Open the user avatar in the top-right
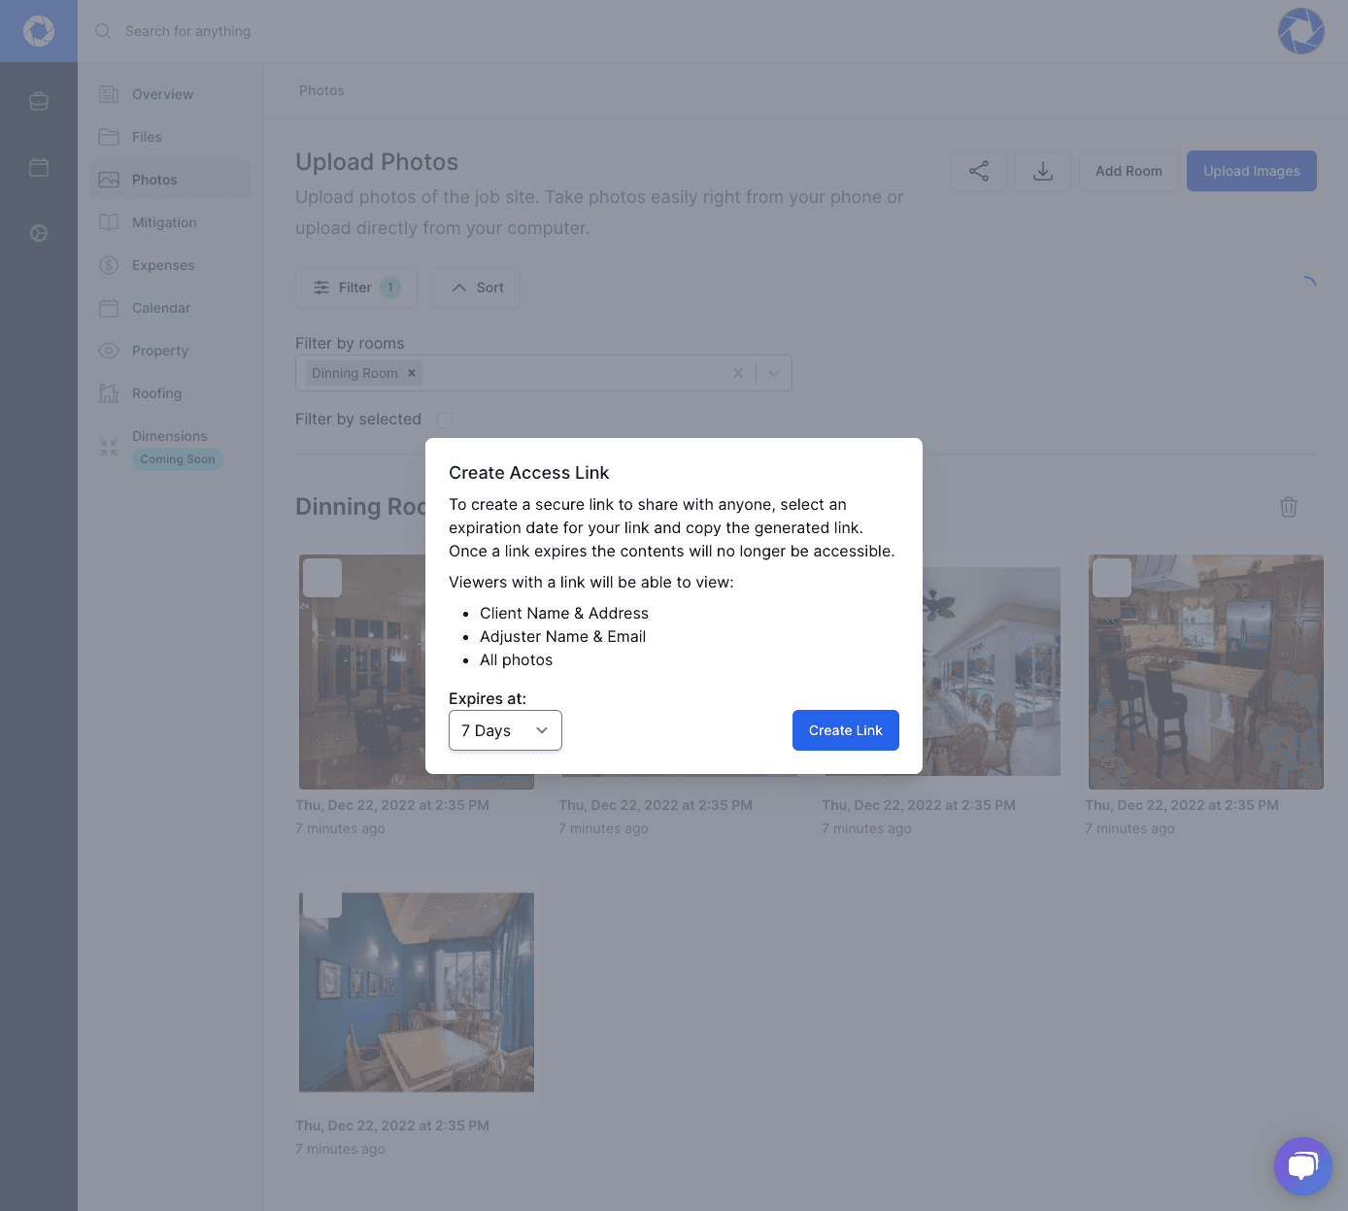 coord(1301,31)
